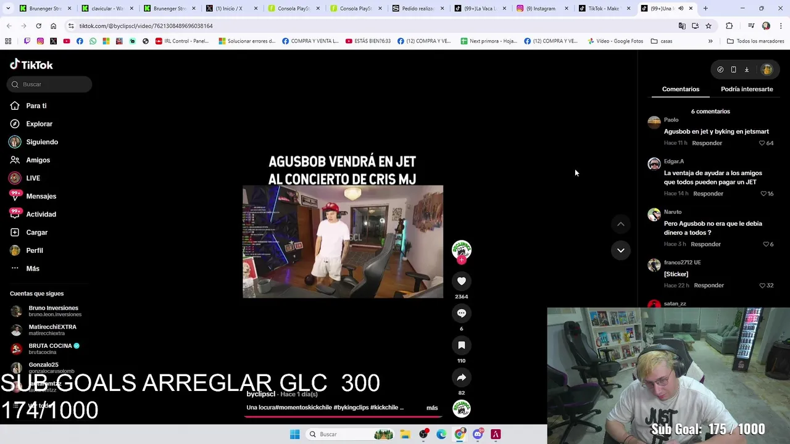Open Todos los marcadores folder
The width and height of the screenshot is (790, 444).
pos(755,41)
